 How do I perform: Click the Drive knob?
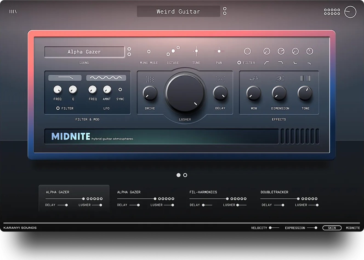(150, 93)
